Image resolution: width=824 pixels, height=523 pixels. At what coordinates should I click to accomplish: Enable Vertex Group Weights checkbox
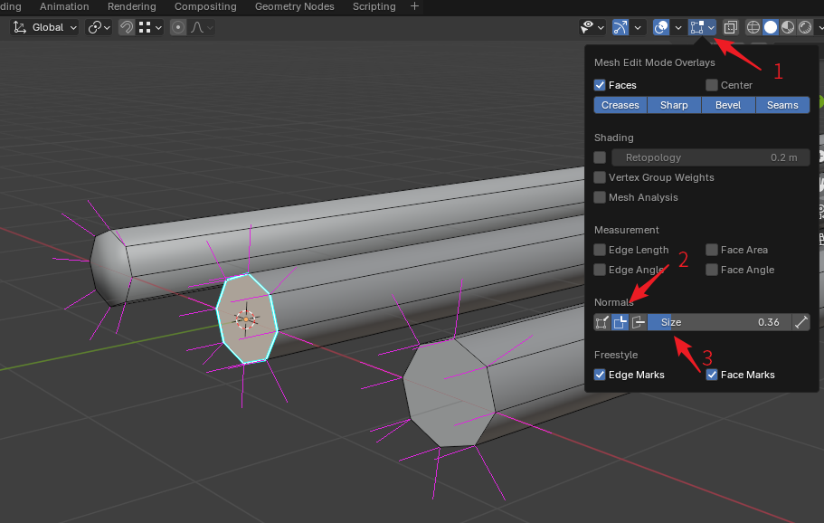600,177
